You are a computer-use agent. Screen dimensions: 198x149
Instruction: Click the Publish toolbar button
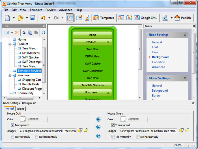182,18
